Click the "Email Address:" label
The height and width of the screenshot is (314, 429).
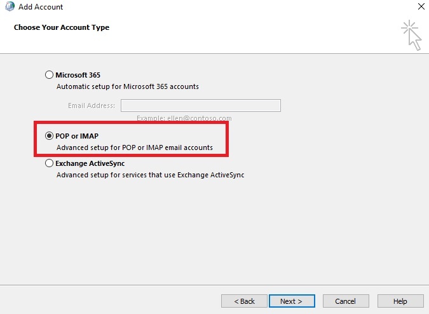coord(92,106)
